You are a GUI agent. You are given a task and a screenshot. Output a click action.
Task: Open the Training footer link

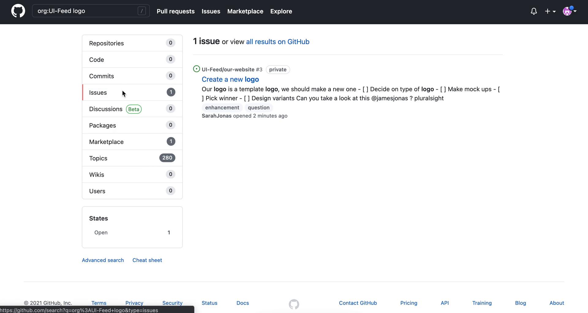[482, 303]
